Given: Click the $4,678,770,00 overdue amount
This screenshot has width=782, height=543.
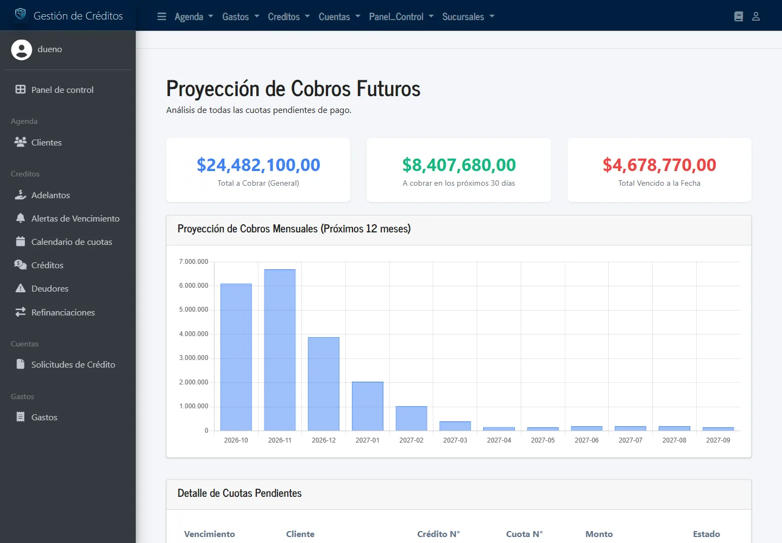Looking at the screenshot, I should pos(659,165).
